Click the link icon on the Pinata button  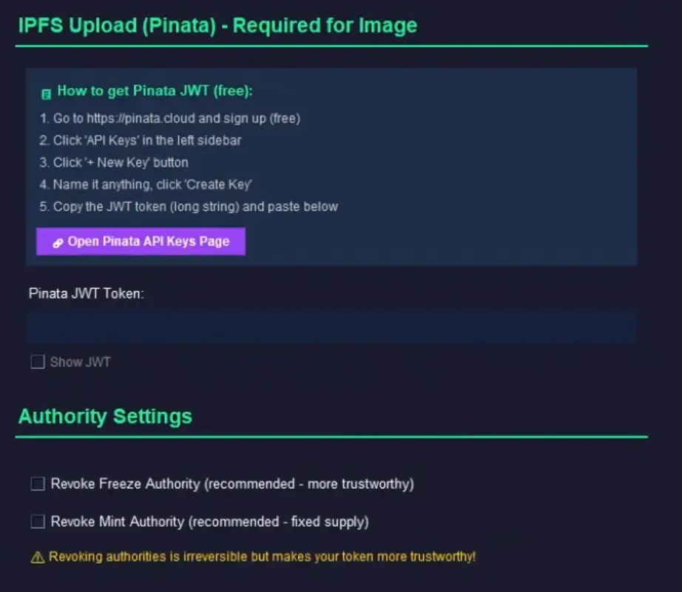click(x=58, y=241)
